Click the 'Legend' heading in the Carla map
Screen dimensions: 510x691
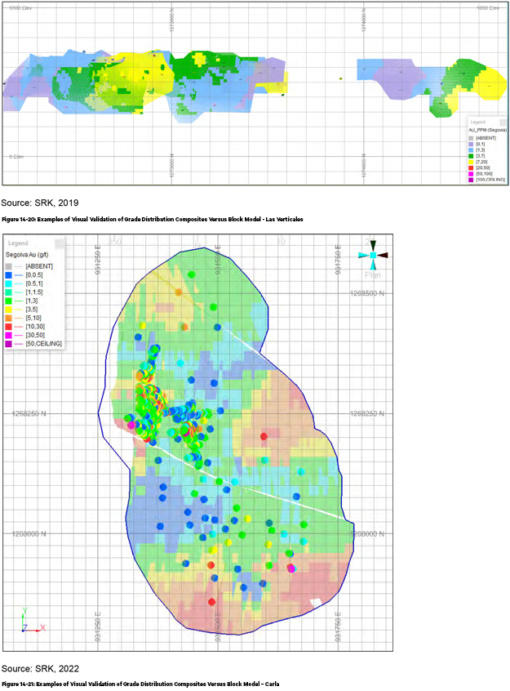coord(18,243)
